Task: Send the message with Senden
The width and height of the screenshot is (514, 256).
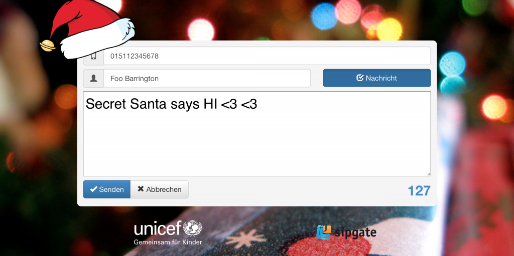Action: pos(107,189)
